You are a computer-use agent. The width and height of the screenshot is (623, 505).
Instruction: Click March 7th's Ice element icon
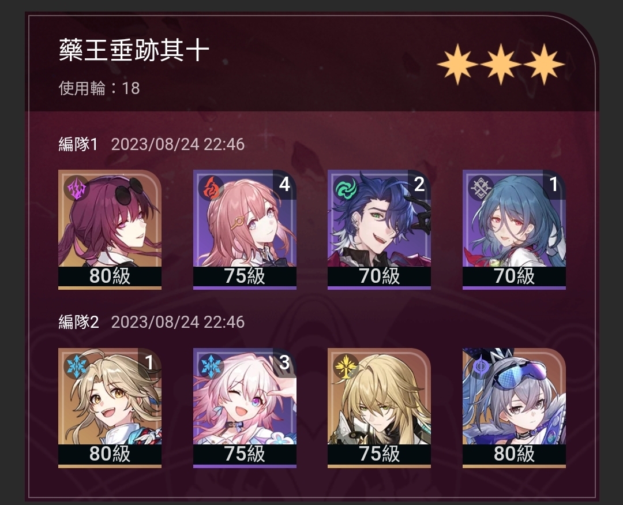tap(211, 366)
